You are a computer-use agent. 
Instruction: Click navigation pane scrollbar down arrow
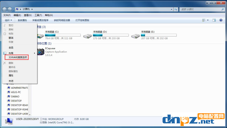point(30,114)
